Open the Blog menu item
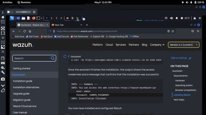 [x=145, y=45]
